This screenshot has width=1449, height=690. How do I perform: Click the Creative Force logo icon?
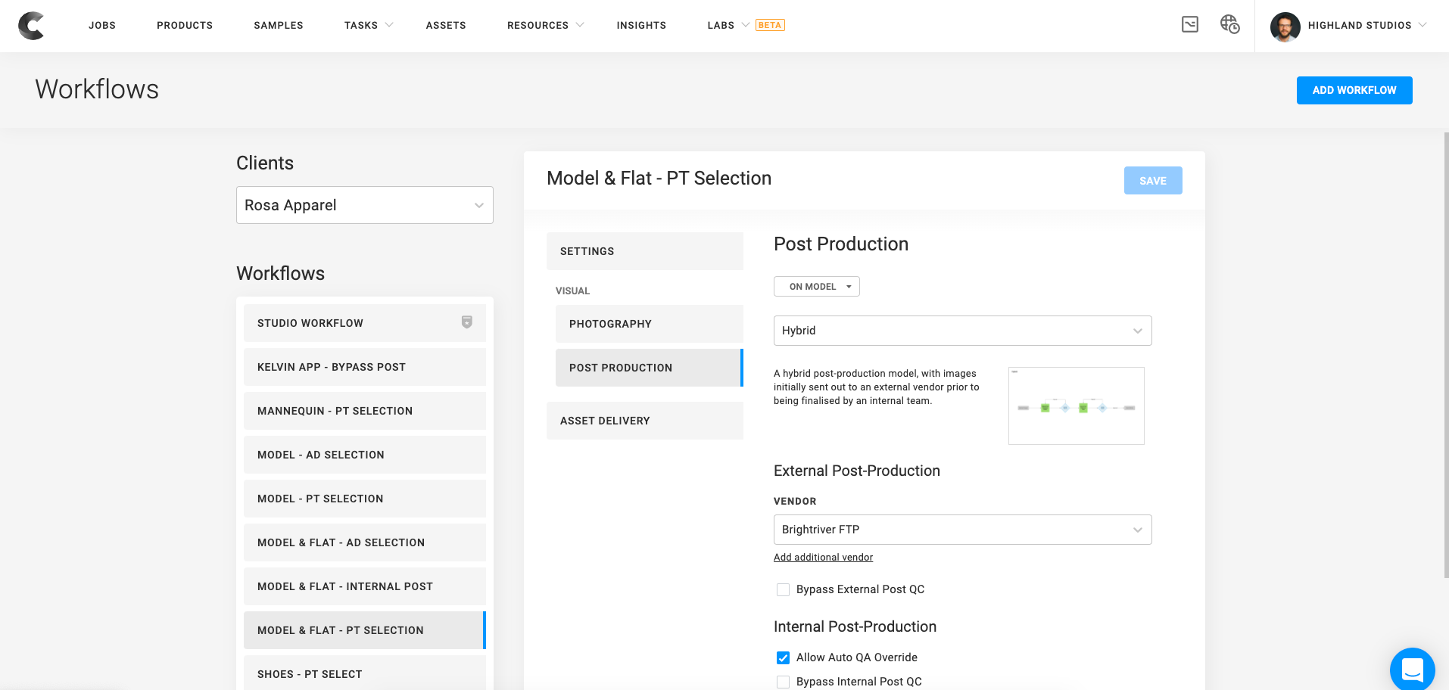pos(31,26)
